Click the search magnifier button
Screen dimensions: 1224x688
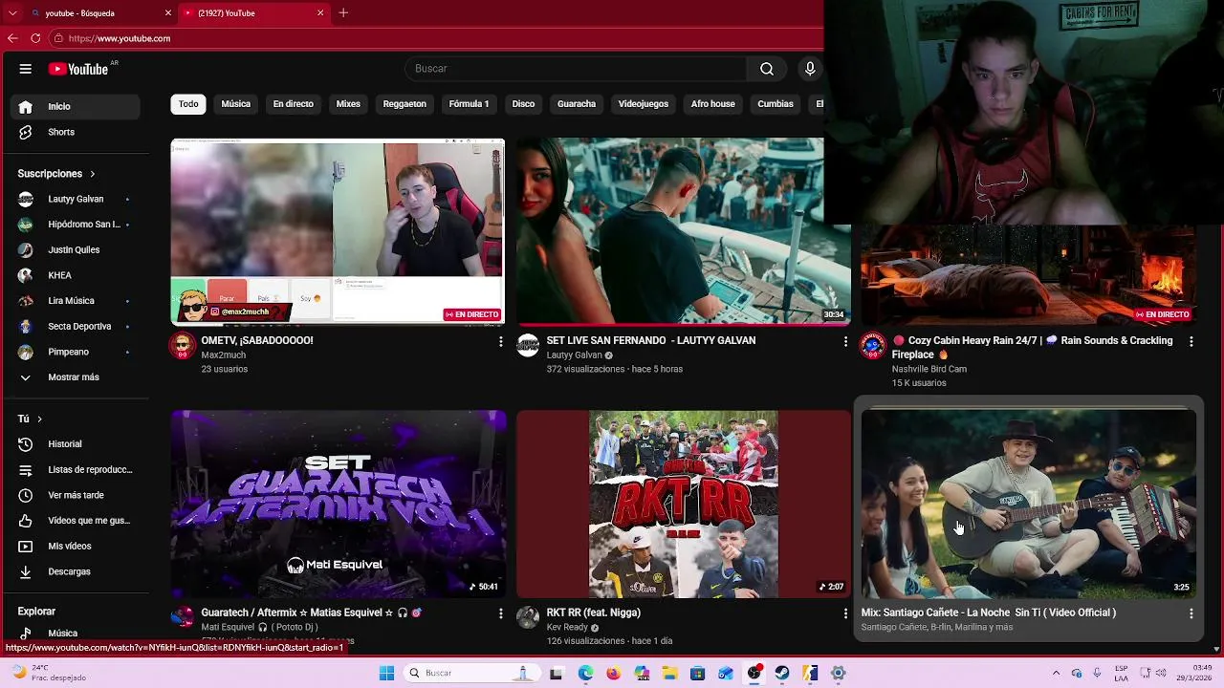coord(767,69)
